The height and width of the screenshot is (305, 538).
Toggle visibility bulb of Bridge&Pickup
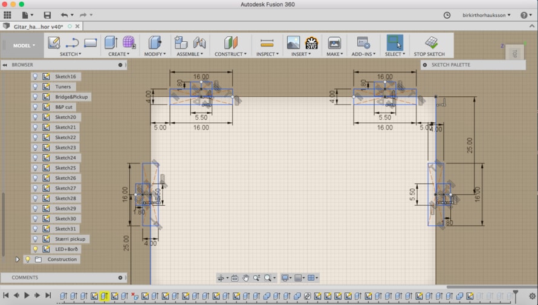pos(35,97)
